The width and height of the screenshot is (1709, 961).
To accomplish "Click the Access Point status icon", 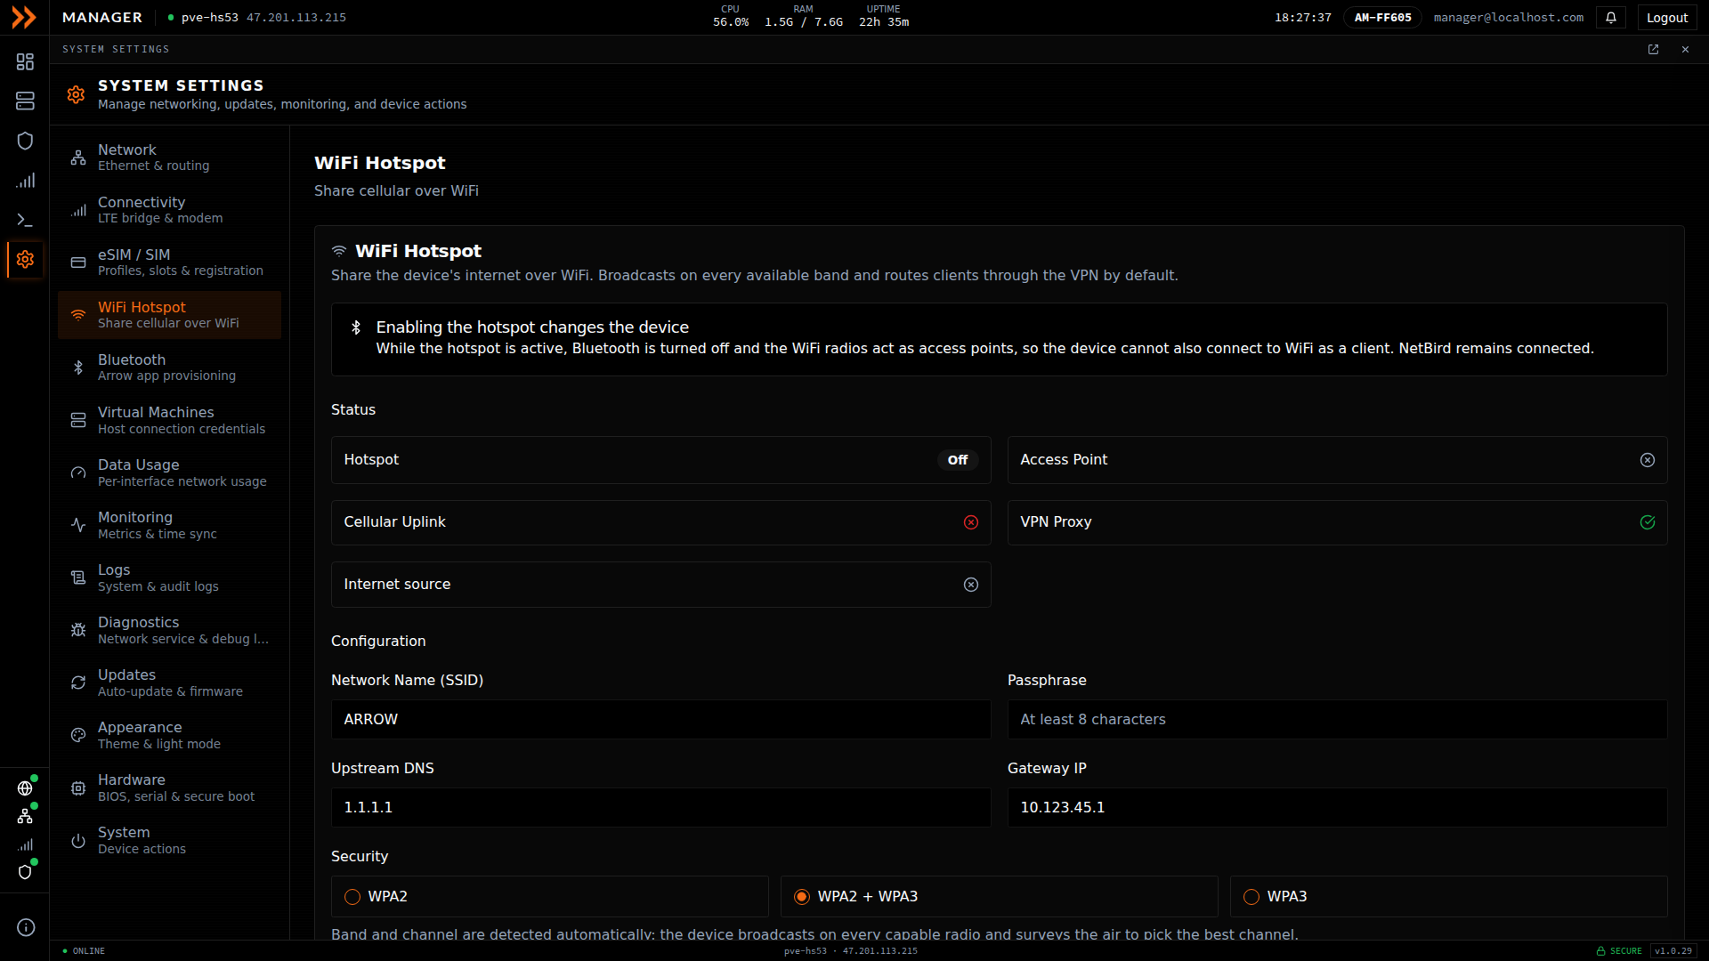I will tap(1648, 460).
